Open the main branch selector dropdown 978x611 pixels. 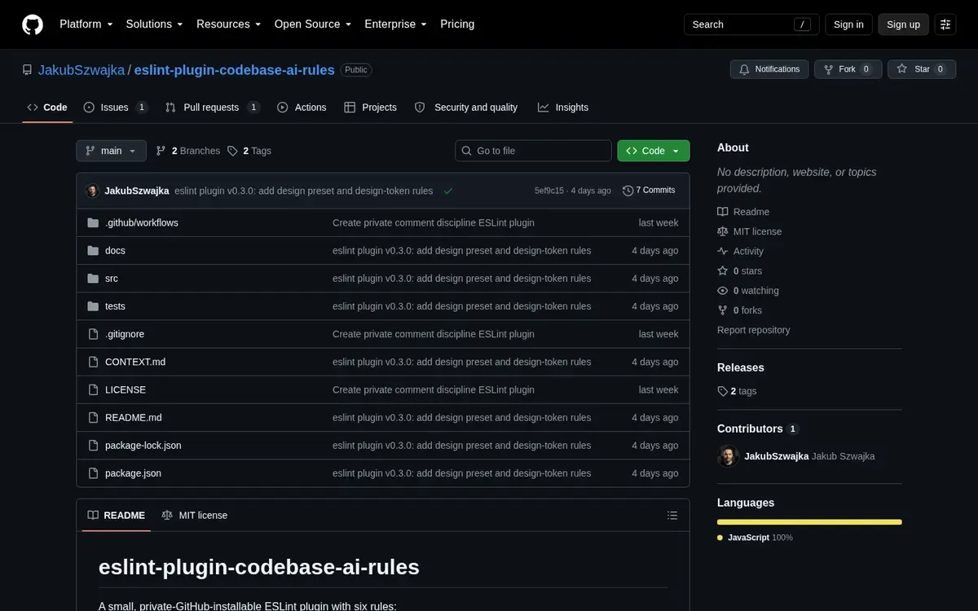[112, 151]
